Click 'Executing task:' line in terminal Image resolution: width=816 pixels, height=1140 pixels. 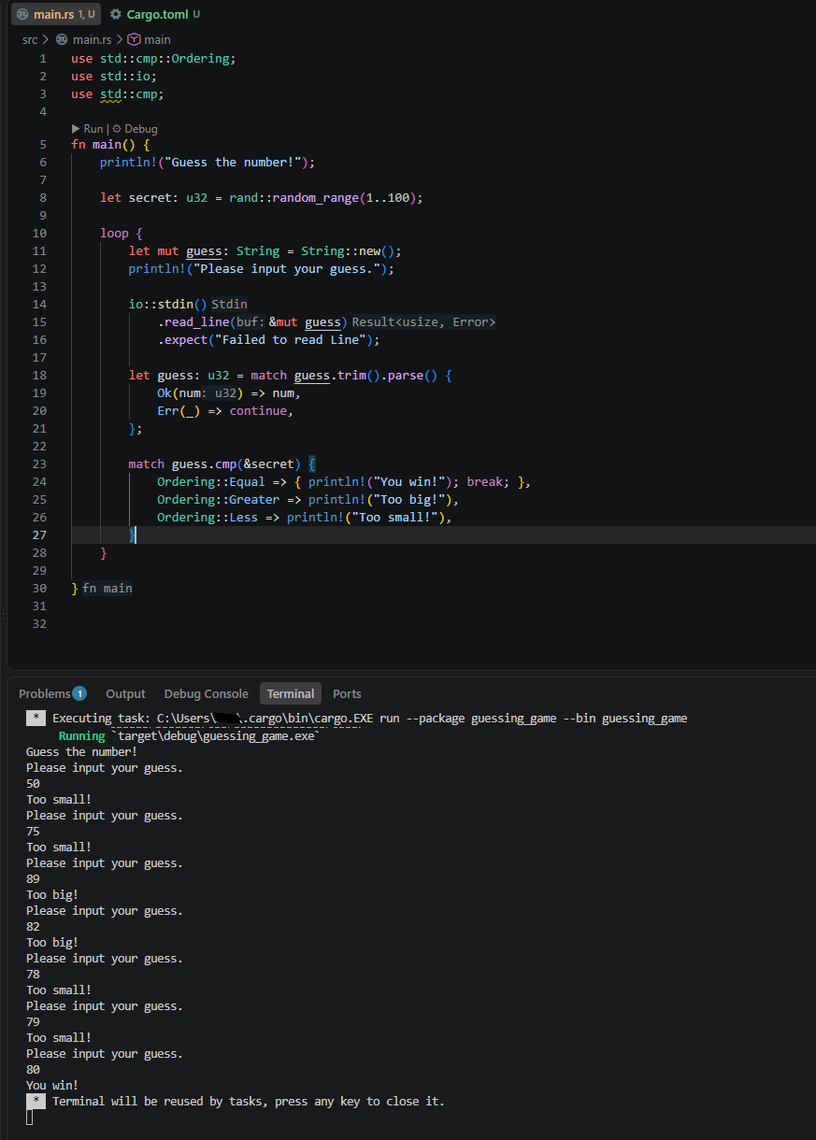[x=370, y=718]
